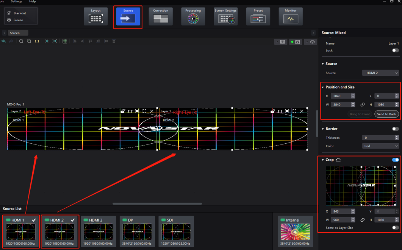This screenshot has height=250, width=402.
Task: Toggle the layer Lock switch
Action: [395, 50]
